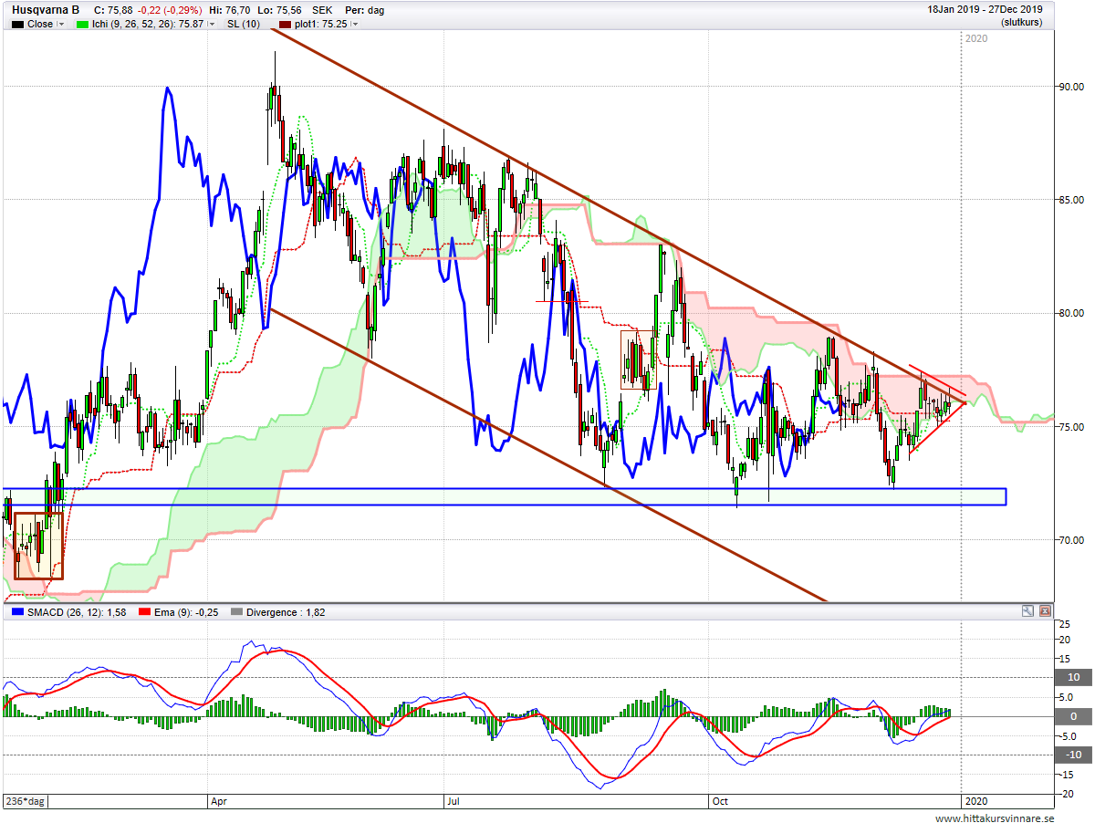Click the indicator level 10 marker
This screenshot has width=1095, height=823.
pos(1072,677)
